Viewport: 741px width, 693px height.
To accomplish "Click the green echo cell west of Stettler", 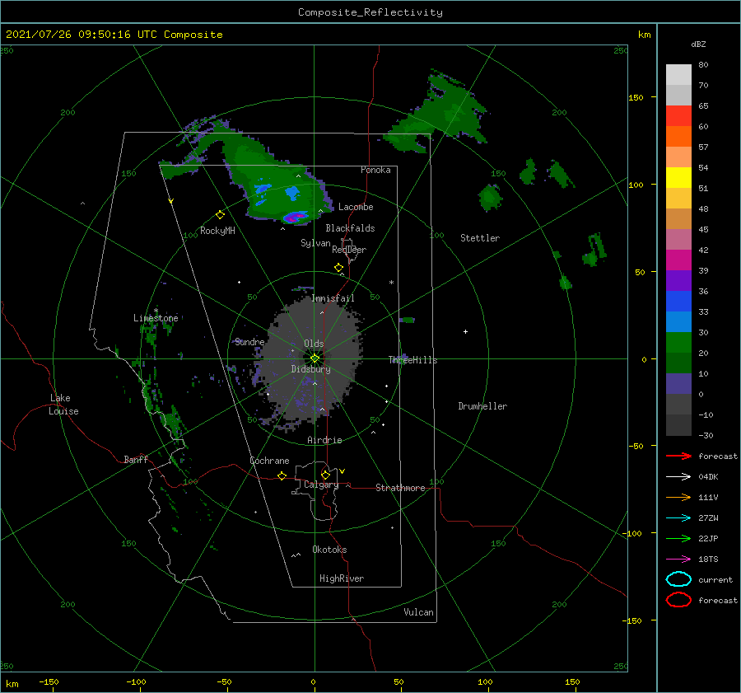I will [x=490, y=197].
